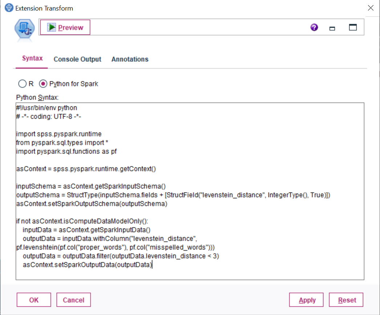
Task: Confirm the dialog with OK
Action: [34, 300]
